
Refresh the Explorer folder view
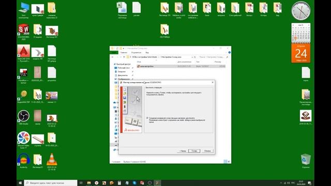click(195, 57)
